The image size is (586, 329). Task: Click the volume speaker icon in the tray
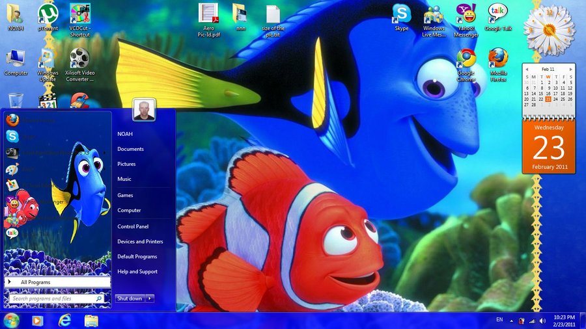542,321
